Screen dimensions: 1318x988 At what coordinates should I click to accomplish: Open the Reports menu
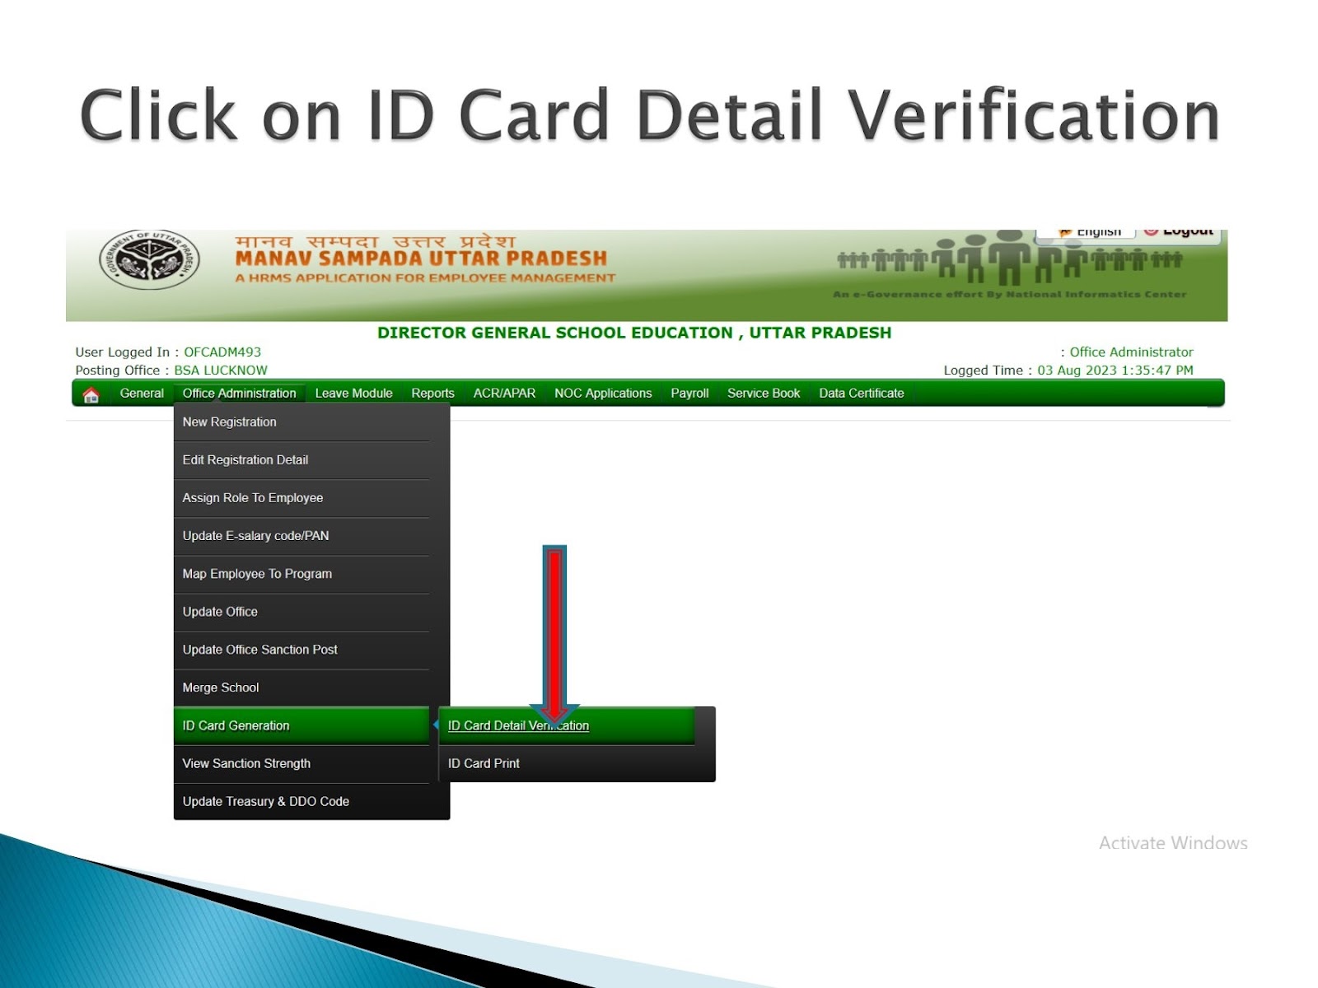point(432,394)
